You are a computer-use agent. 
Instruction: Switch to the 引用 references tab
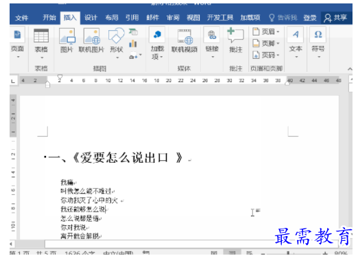[x=132, y=18]
